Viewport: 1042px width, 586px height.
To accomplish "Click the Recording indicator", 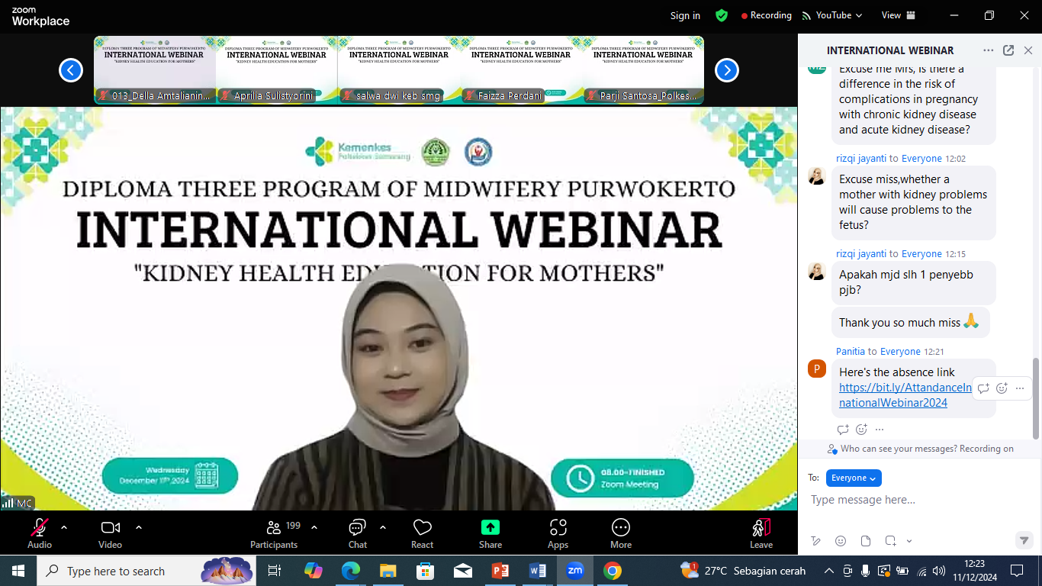I will point(766,15).
